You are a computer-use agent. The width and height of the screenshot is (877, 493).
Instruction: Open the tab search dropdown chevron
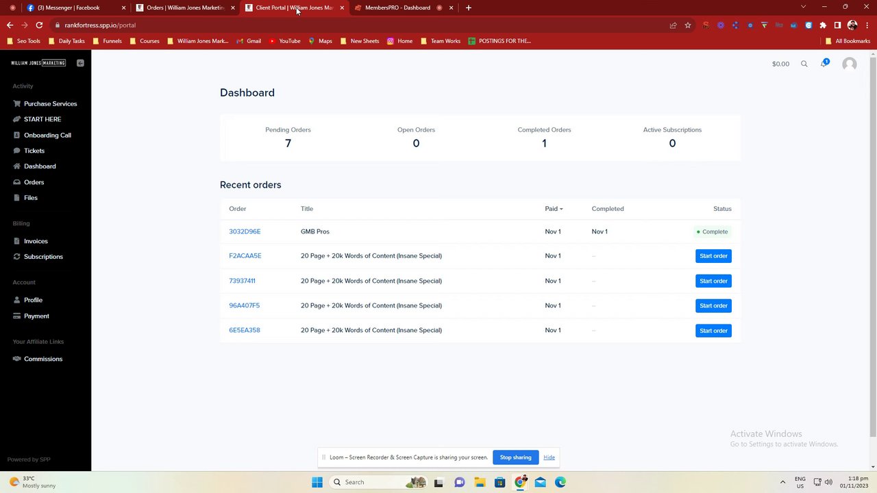pos(803,7)
